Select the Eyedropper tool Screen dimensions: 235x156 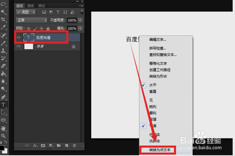[3, 27]
